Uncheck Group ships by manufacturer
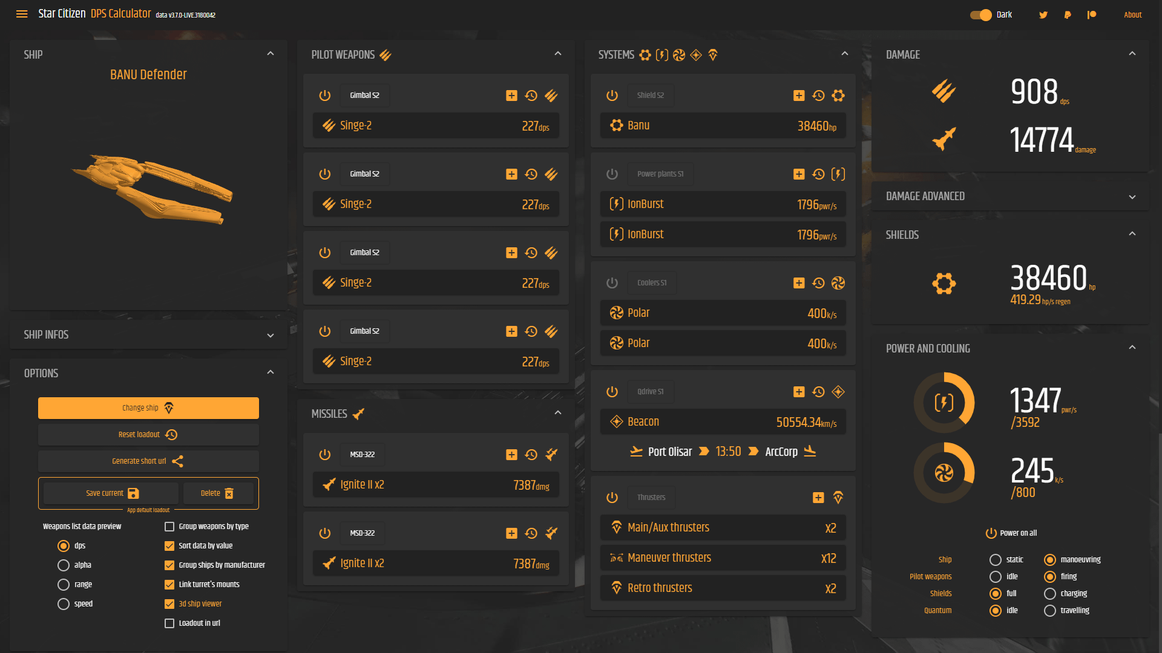The height and width of the screenshot is (653, 1162). click(169, 565)
